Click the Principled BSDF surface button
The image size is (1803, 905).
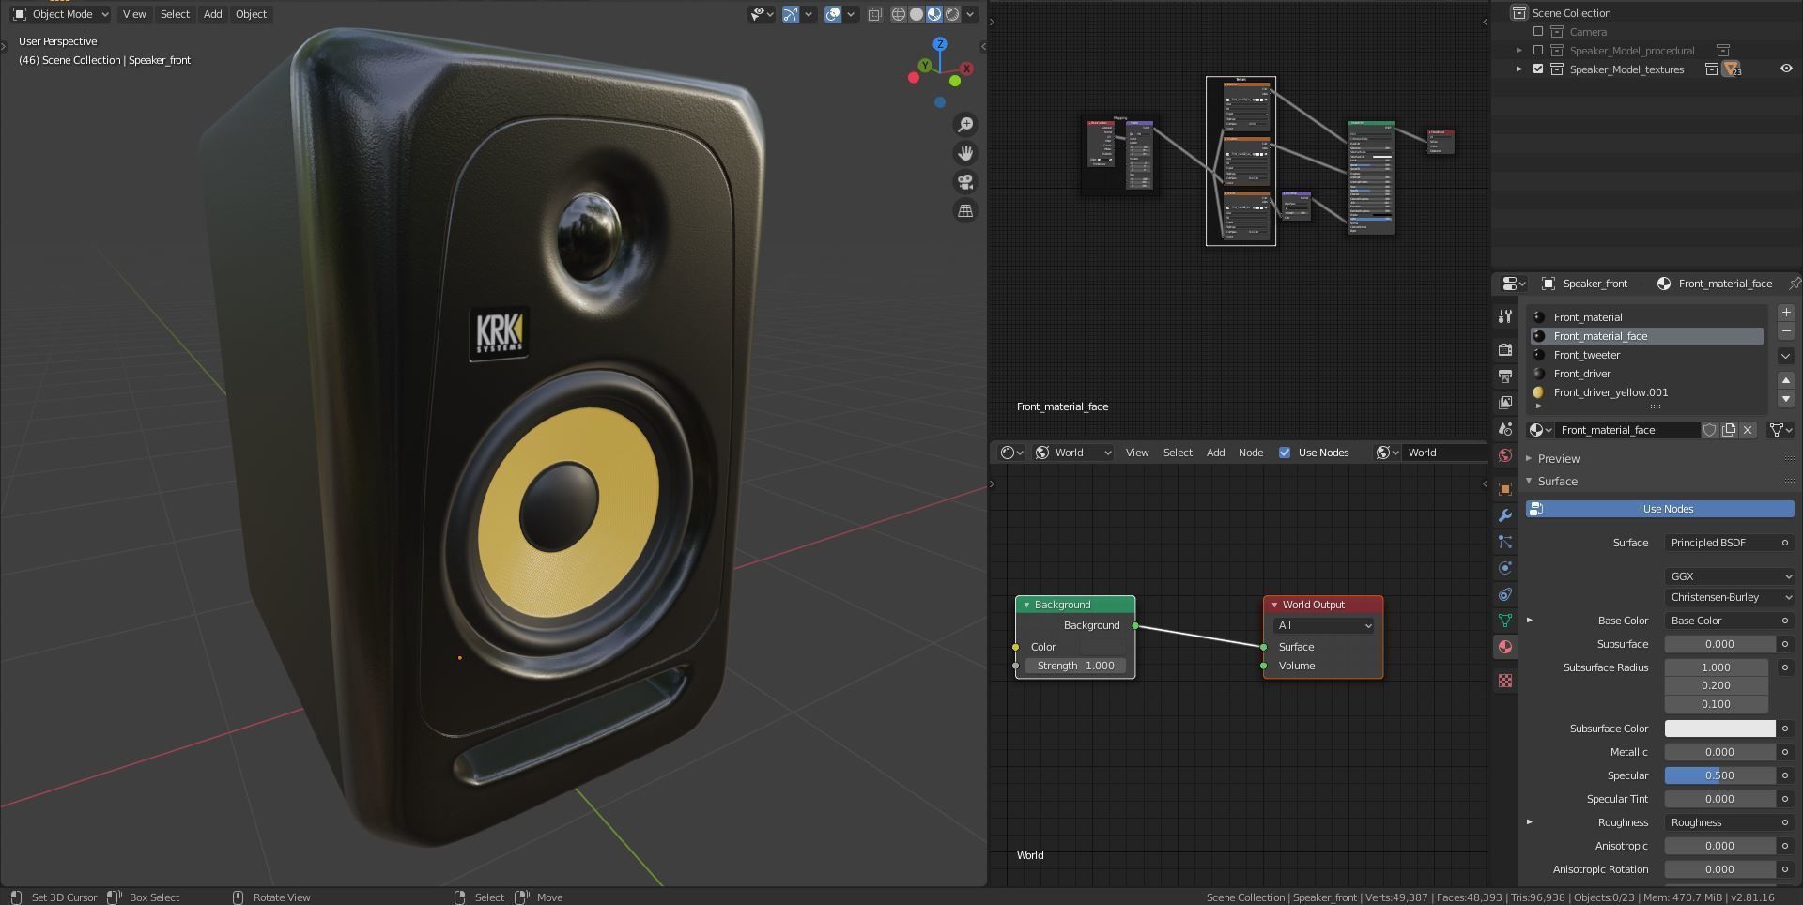click(1729, 543)
